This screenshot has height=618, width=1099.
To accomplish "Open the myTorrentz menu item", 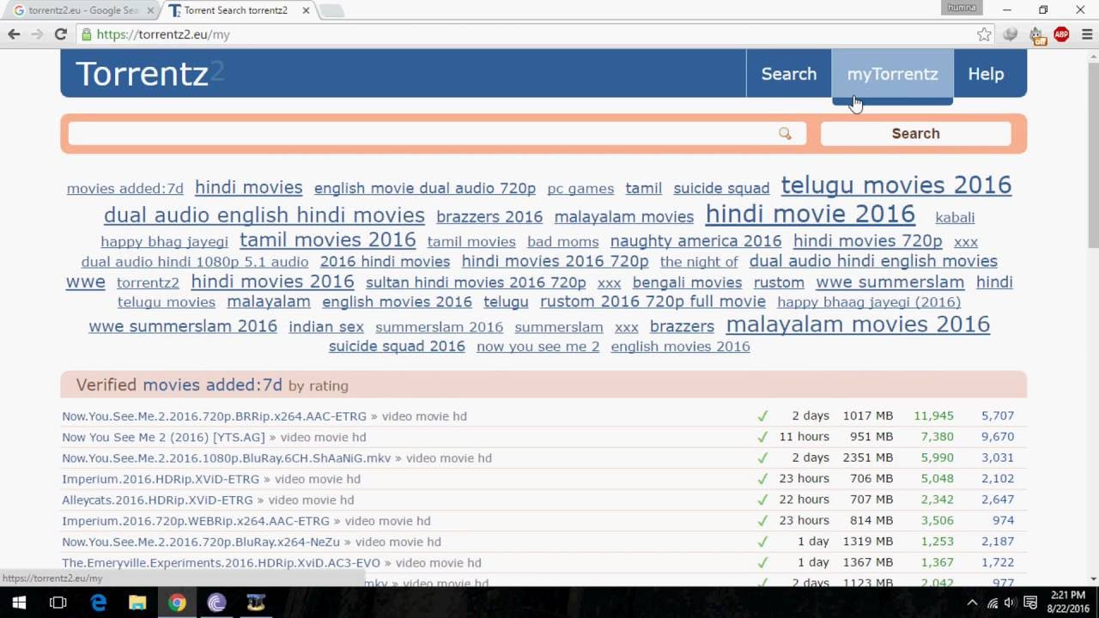I will click(892, 74).
